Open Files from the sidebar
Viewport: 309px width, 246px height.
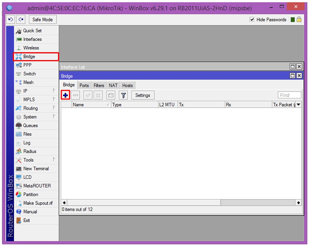click(37, 134)
